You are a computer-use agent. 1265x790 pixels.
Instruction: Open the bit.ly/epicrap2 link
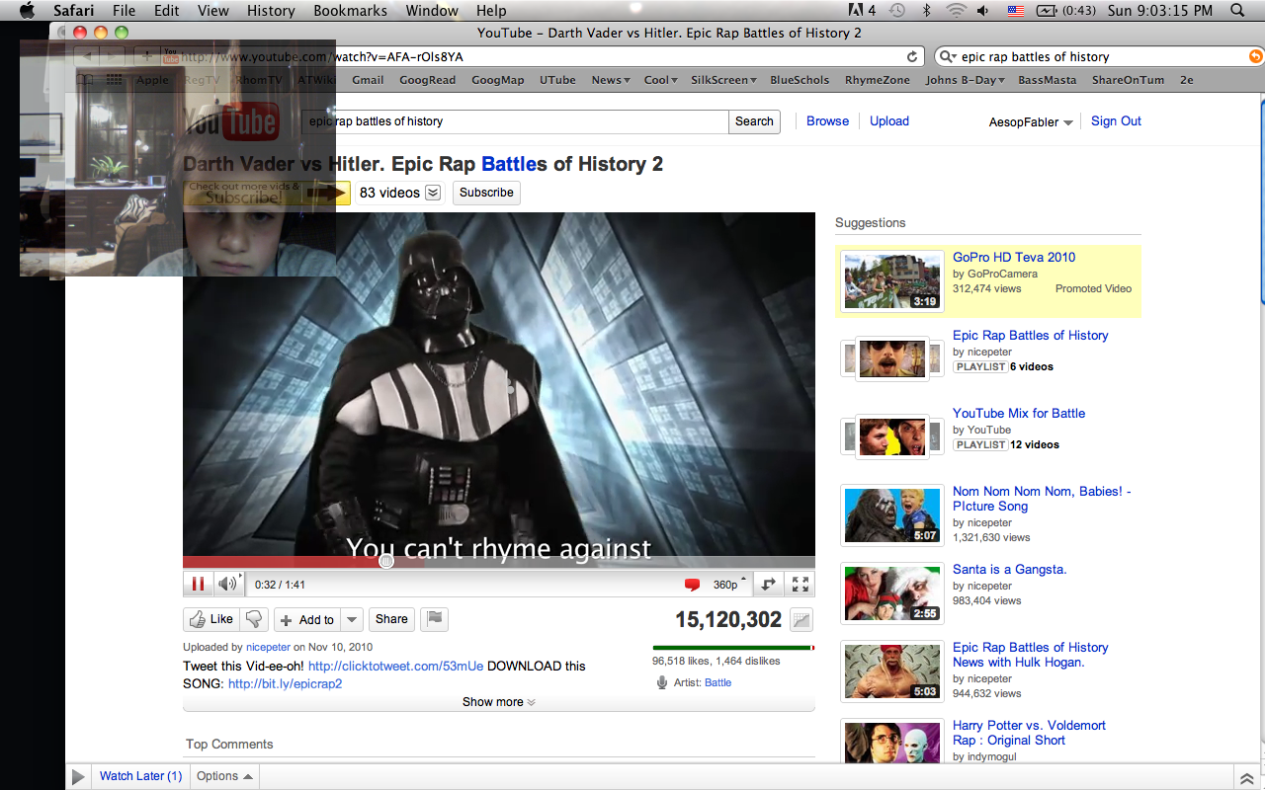pos(285,683)
